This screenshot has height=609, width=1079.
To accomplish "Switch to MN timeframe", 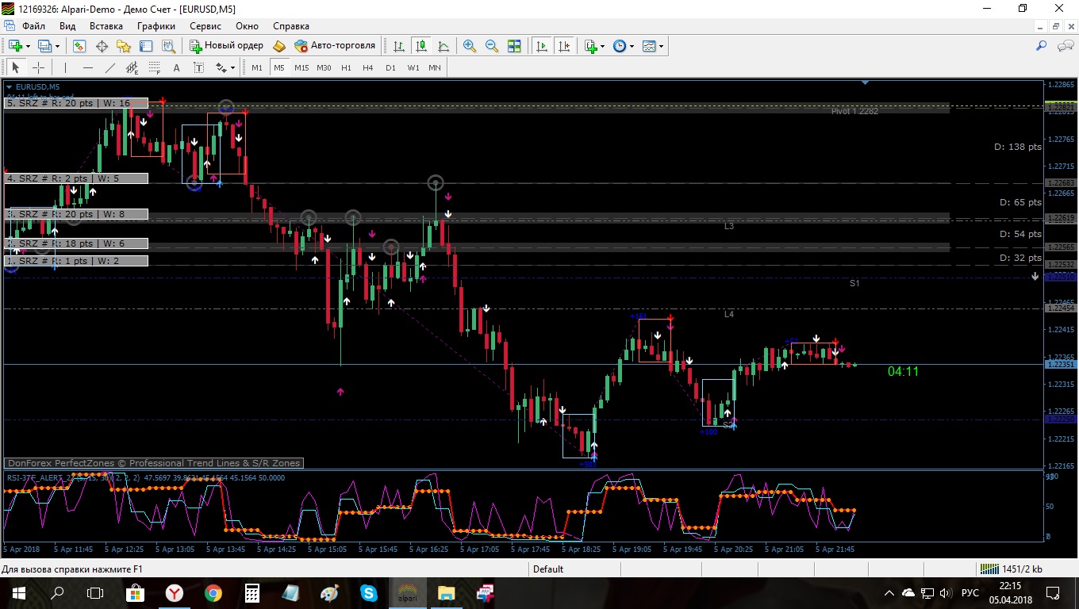I will (x=435, y=67).
